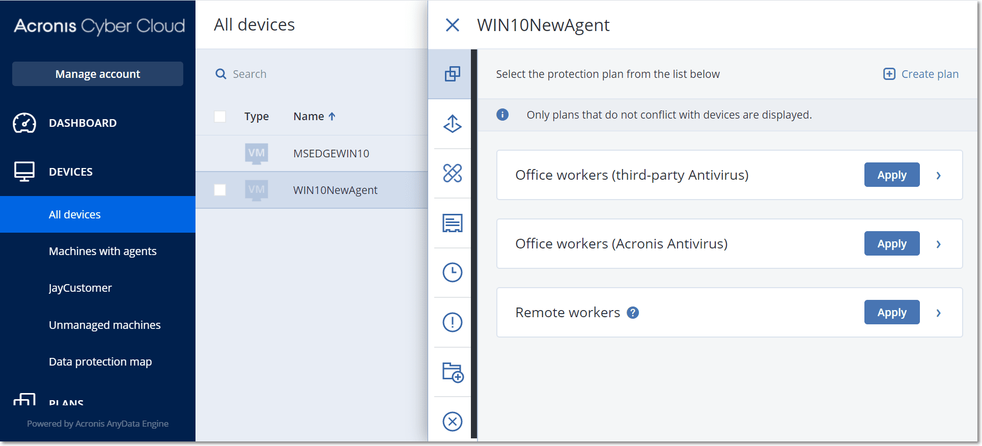
Task: Expand Office workers (Acronis Antivirus) plan
Action: pos(938,244)
